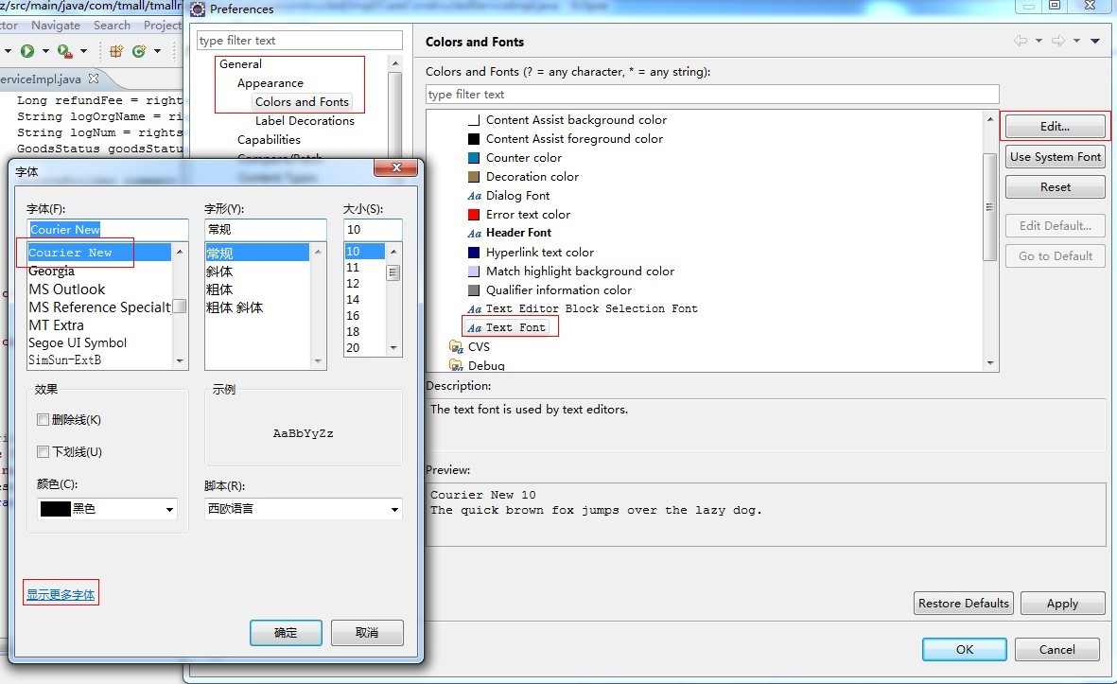
Task: Click the back navigation arrow in Preferences
Action: (x=1021, y=41)
